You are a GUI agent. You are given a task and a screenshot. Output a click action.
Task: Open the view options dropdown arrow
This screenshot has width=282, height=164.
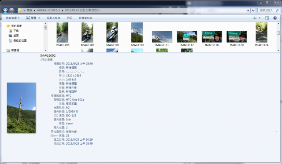[x=260, y=18]
